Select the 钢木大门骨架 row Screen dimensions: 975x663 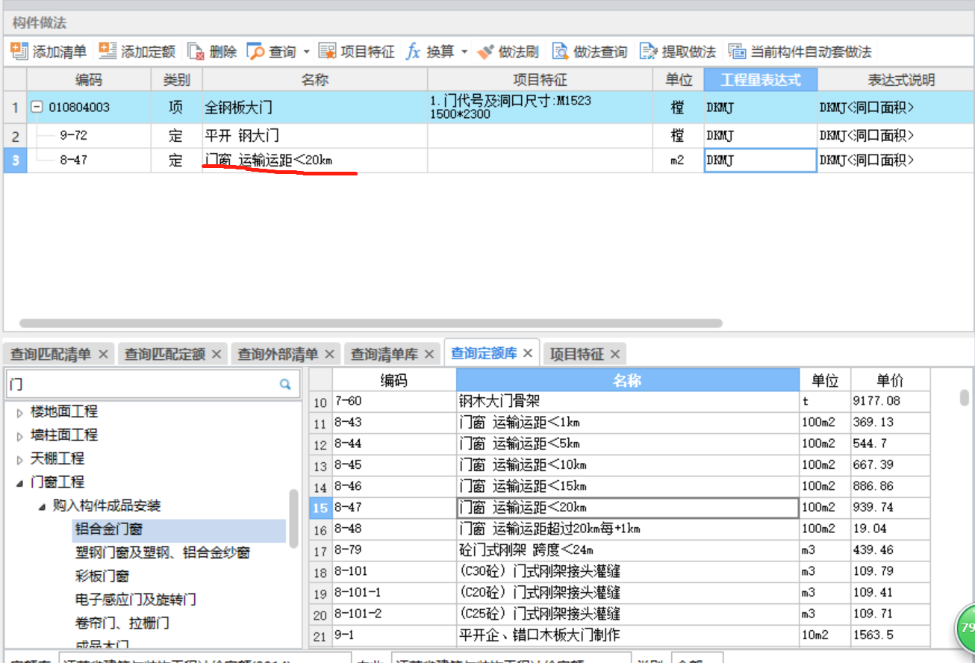pyautogui.click(x=620, y=401)
